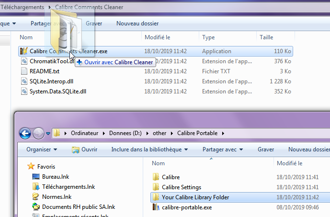Image resolution: width=330 pixels, height=217 pixels.
Task: Sort by Modifié le column in back window
Action: coord(158,37)
